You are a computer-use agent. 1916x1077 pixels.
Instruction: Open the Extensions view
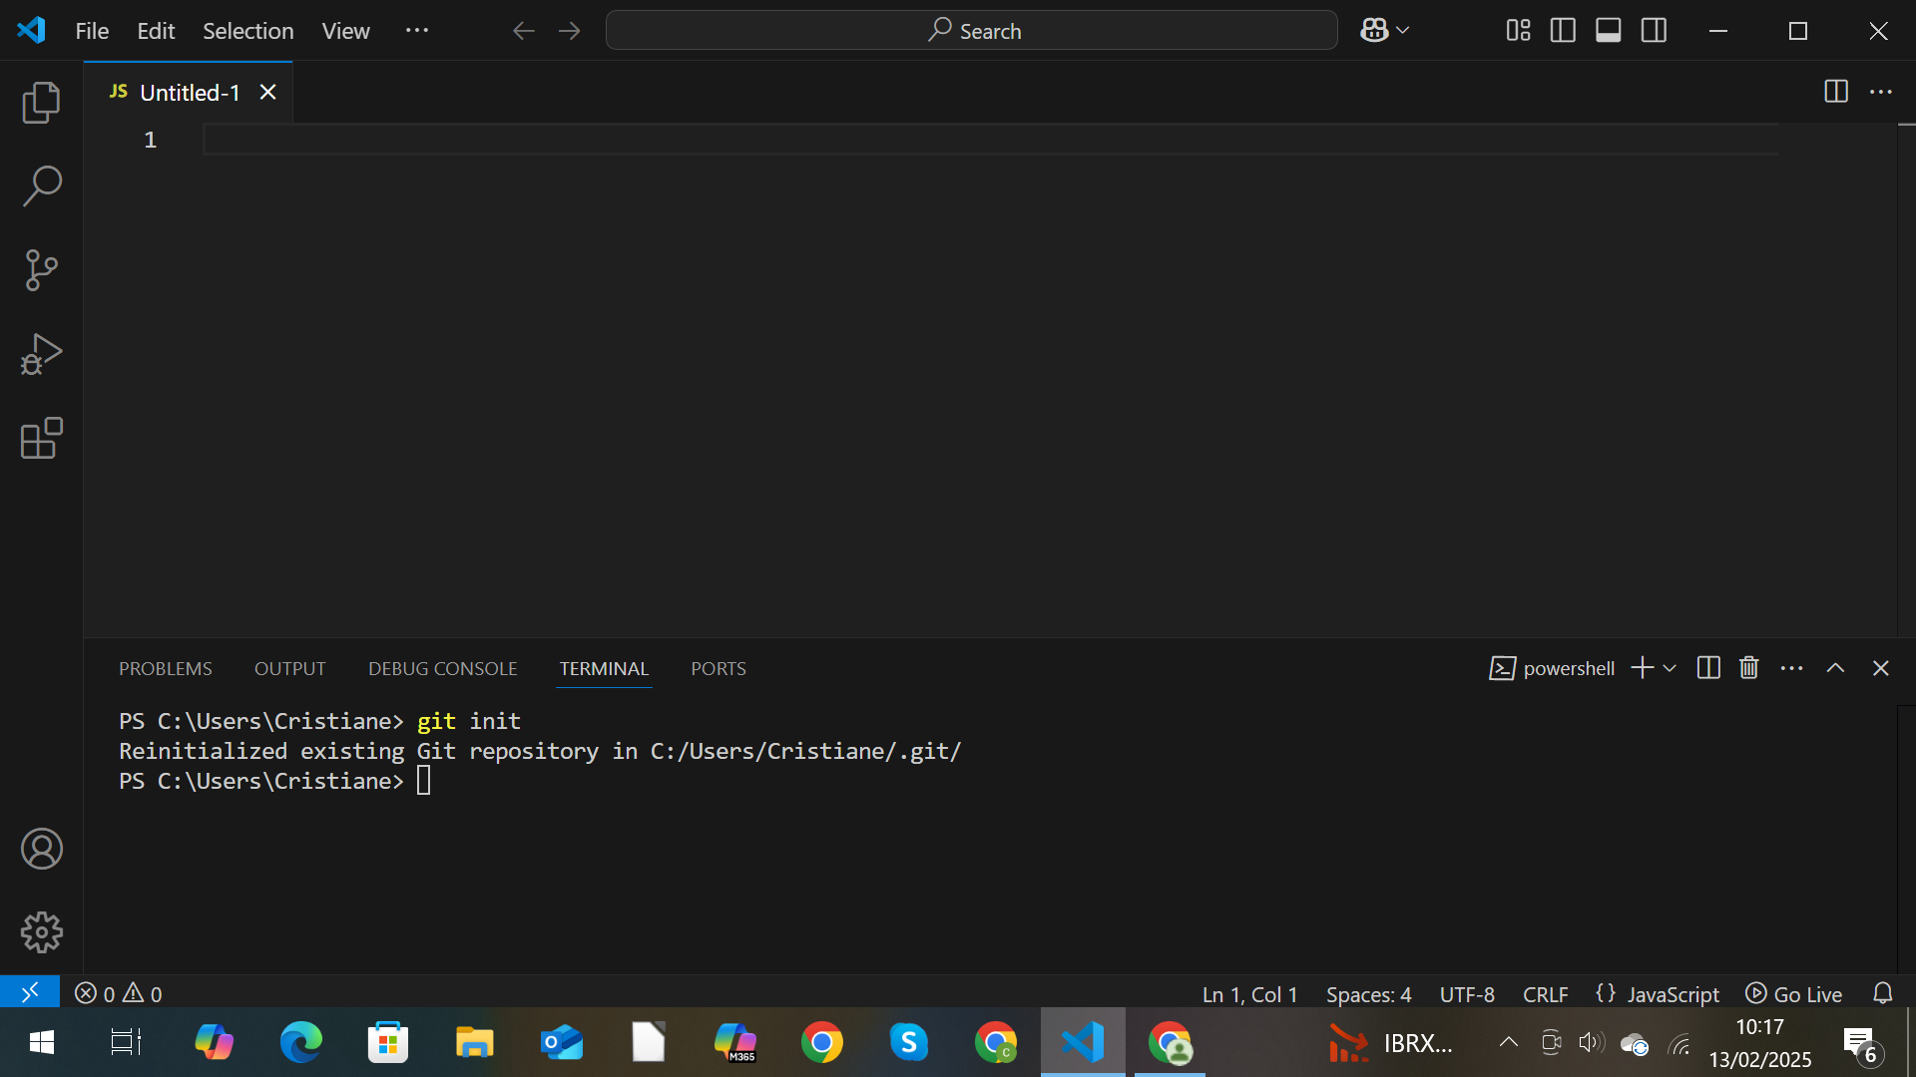(x=41, y=438)
